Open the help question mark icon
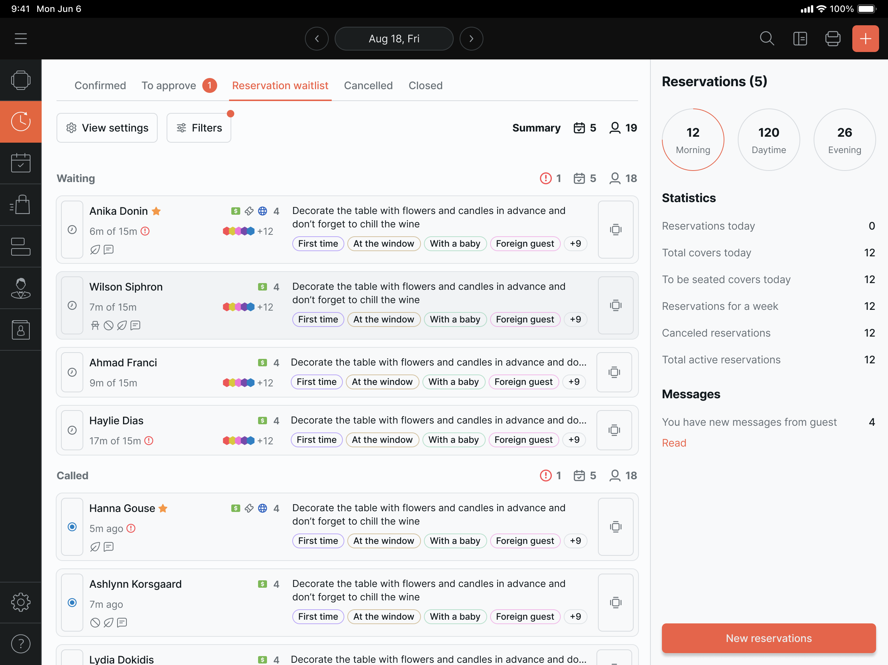 (x=21, y=644)
